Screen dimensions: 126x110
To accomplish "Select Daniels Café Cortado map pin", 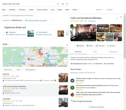I will pos(44,64).
